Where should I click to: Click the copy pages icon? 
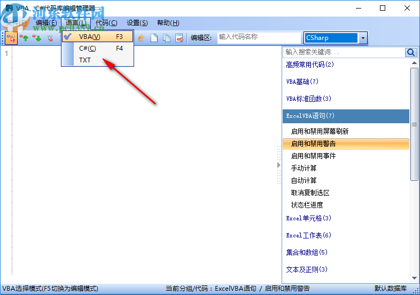[x=167, y=38]
